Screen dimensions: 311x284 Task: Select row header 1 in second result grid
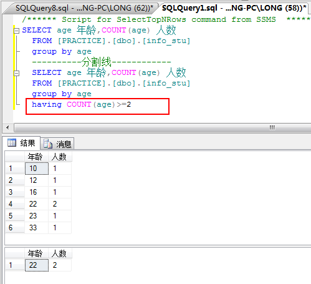(x=15, y=265)
